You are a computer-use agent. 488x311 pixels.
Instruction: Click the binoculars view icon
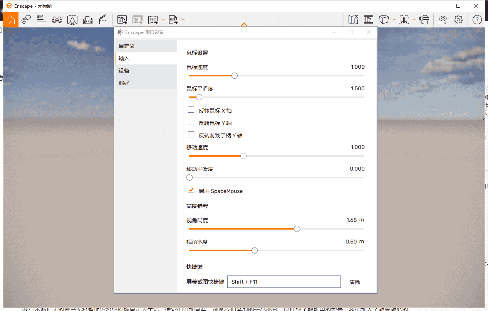57,20
